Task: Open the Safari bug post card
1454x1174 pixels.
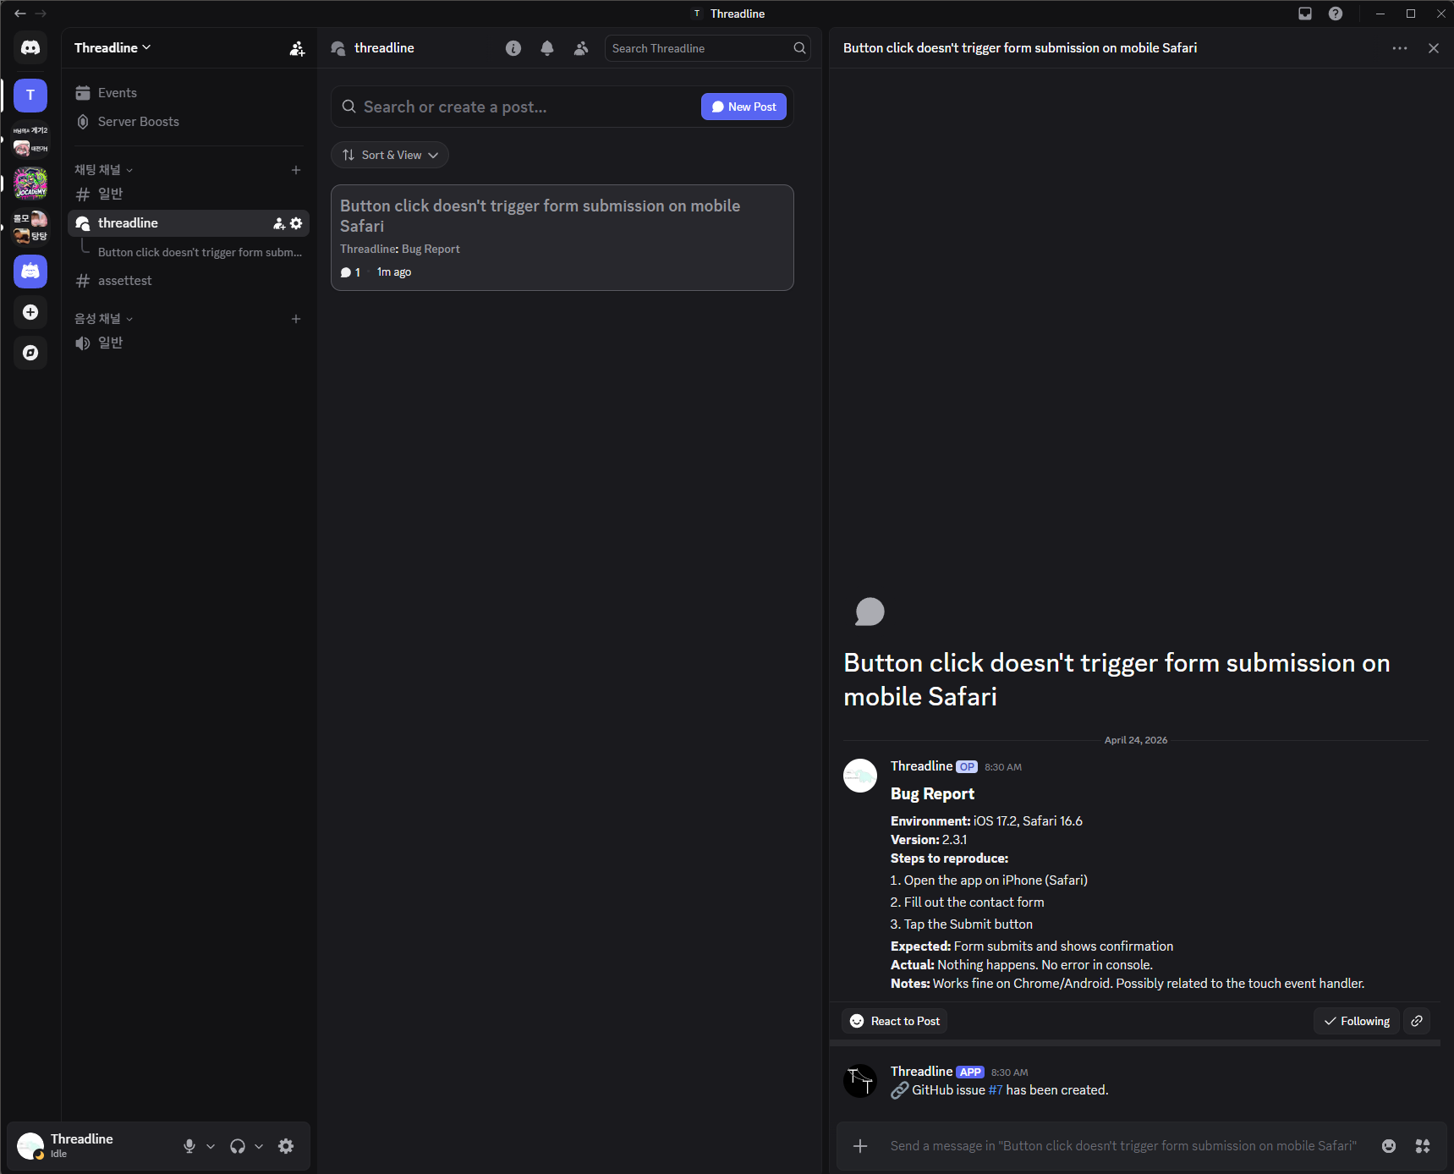Action: tap(562, 238)
